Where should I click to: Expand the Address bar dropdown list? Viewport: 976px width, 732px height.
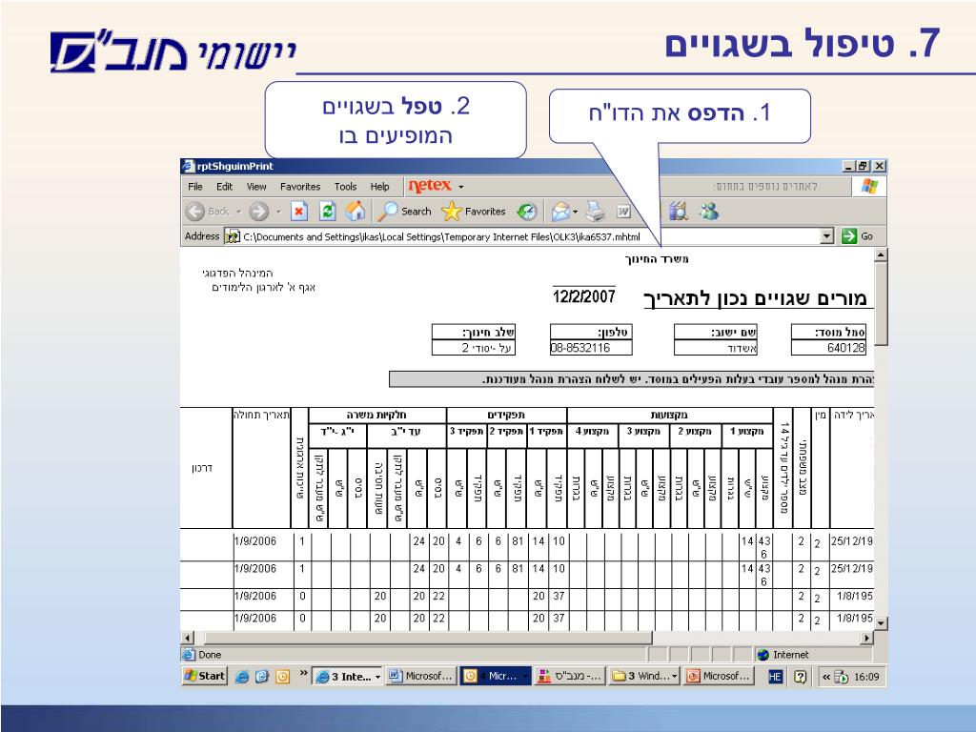click(826, 236)
